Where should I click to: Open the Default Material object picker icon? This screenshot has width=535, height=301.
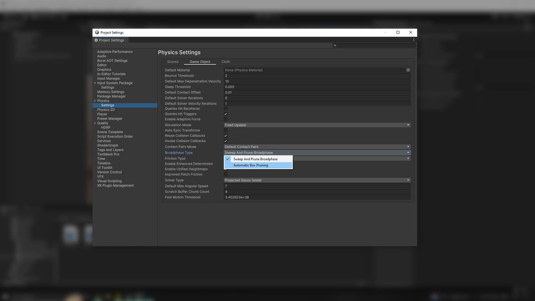pyautogui.click(x=408, y=70)
